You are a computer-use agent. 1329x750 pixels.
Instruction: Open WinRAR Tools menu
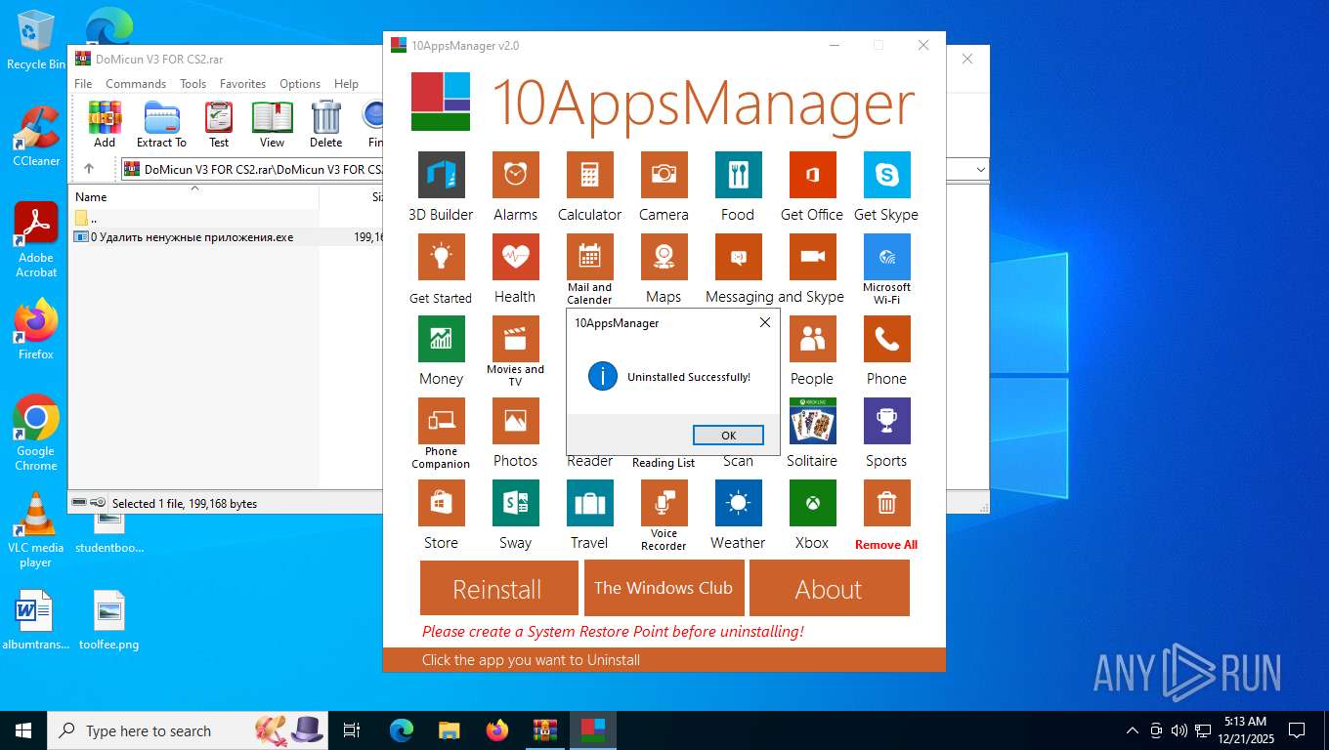193,84
